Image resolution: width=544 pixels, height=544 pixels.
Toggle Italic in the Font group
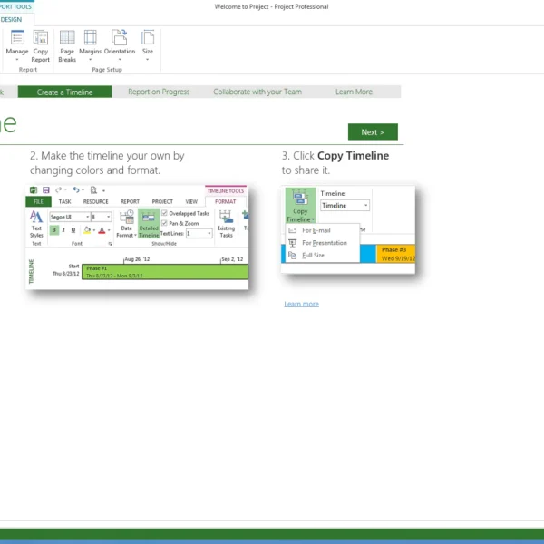point(63,230)
